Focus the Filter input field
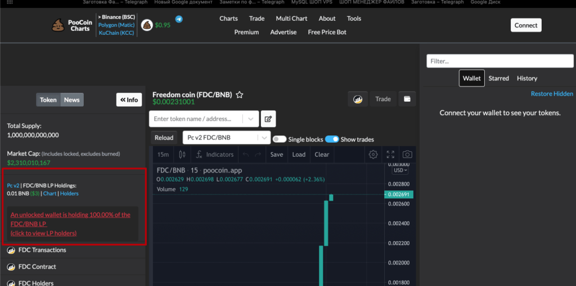The width and height of the screenshot is (576, 286). (x=500, y=61)
